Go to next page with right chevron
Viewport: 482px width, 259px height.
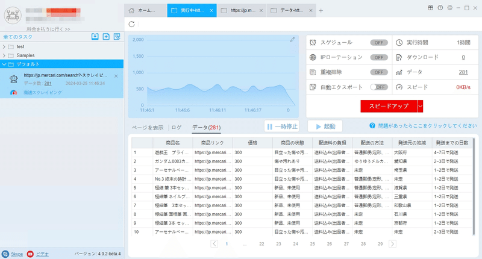coord(392,243)
